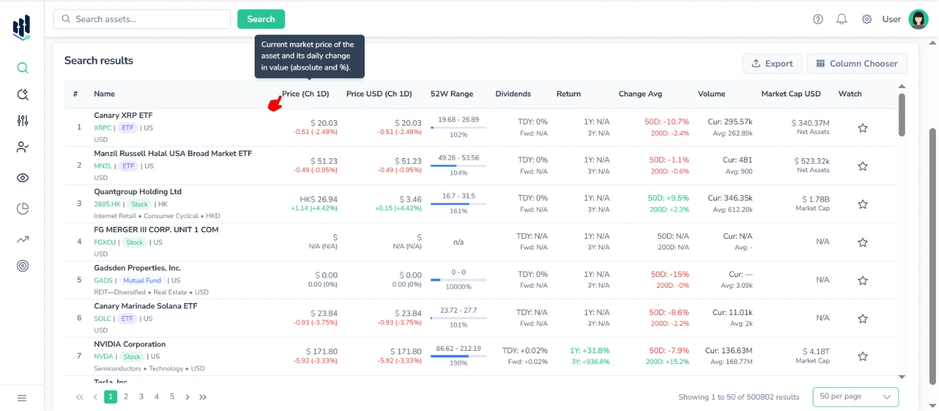Open notifications bell icon
Image resolution: width=939 pixels, height=411 pixels.
tap(842, 19)
